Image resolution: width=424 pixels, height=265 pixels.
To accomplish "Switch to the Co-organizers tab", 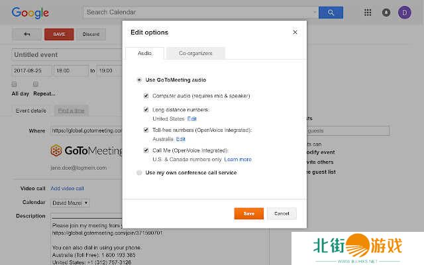I will pyautogui.click(x=195, y=53).
